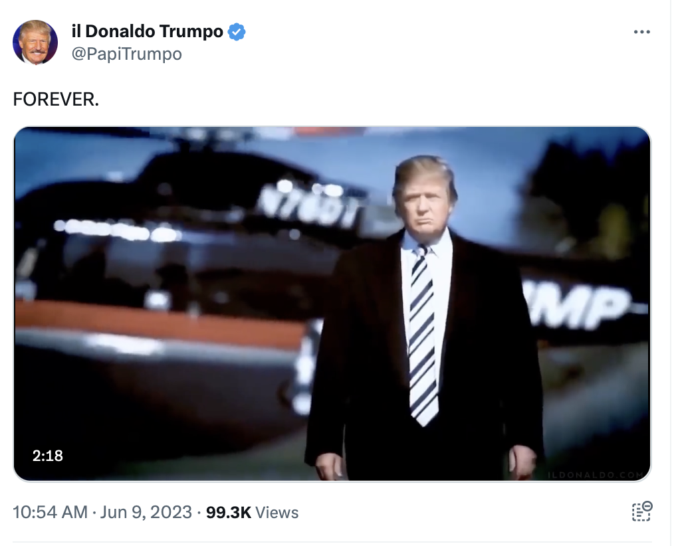This screenshot has width=674, height=546.
Task: Open the @PapiTrumpo handle link
Action: coord(127,54)
